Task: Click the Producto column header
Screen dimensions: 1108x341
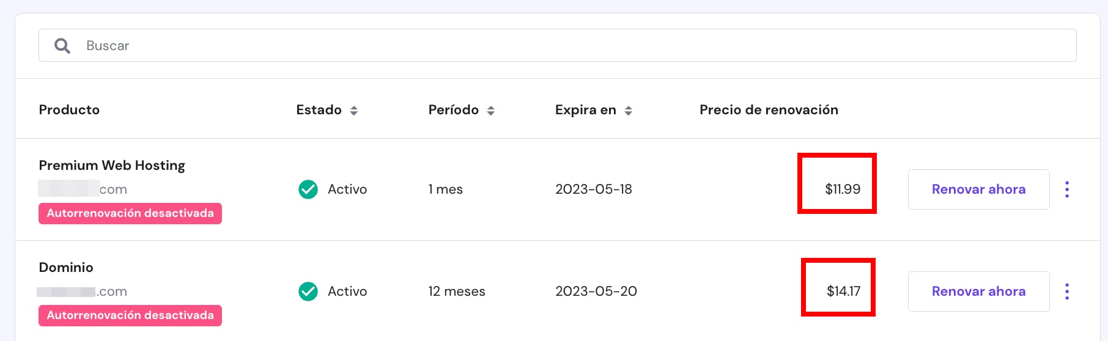Action: (69, 110)
